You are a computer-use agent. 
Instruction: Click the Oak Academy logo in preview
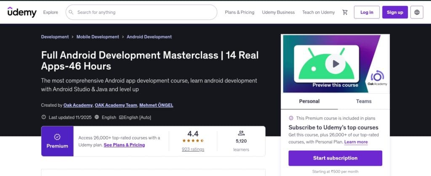pos(378,78)
